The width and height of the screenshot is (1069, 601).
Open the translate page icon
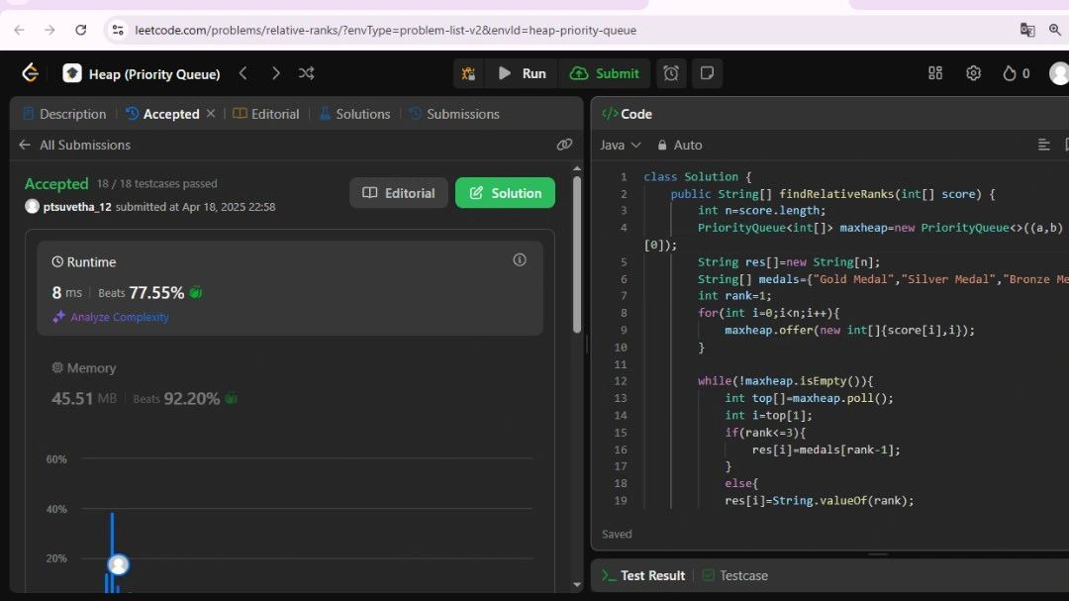coord(1026,30)
